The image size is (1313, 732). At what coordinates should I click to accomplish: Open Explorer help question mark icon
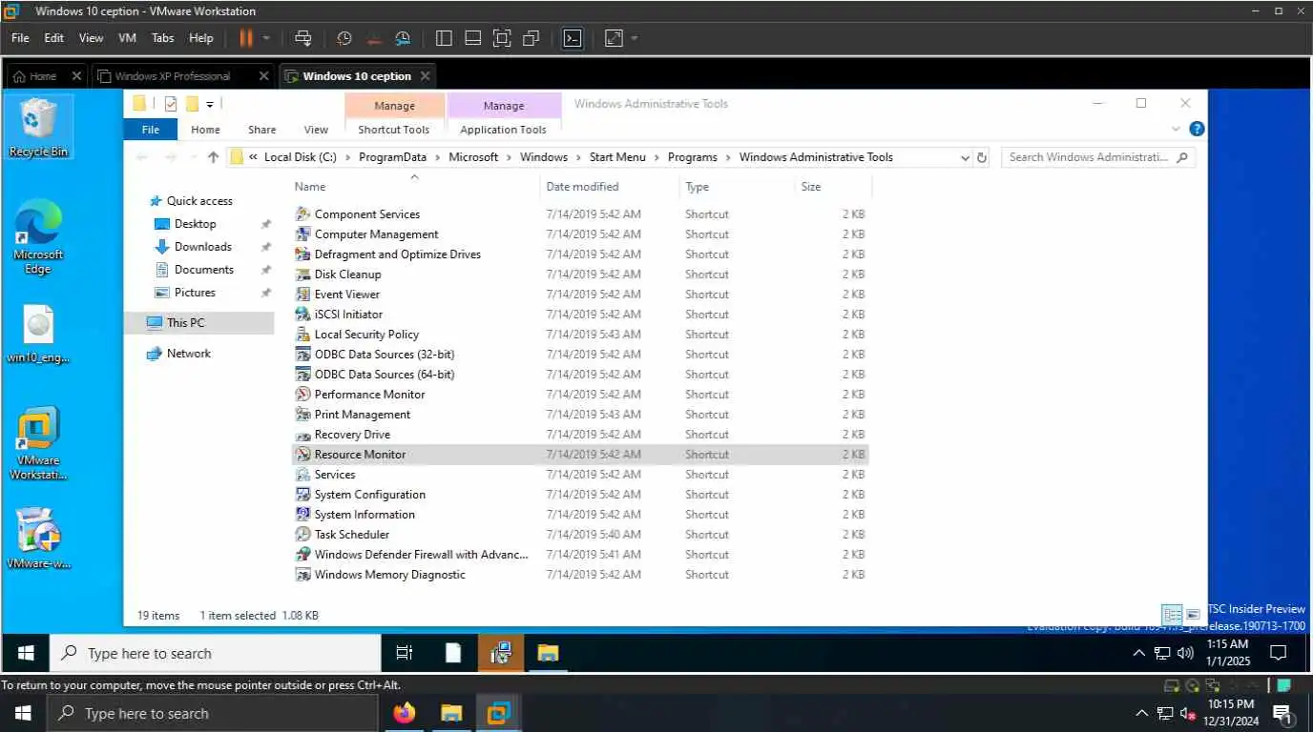click(1197, 129)
